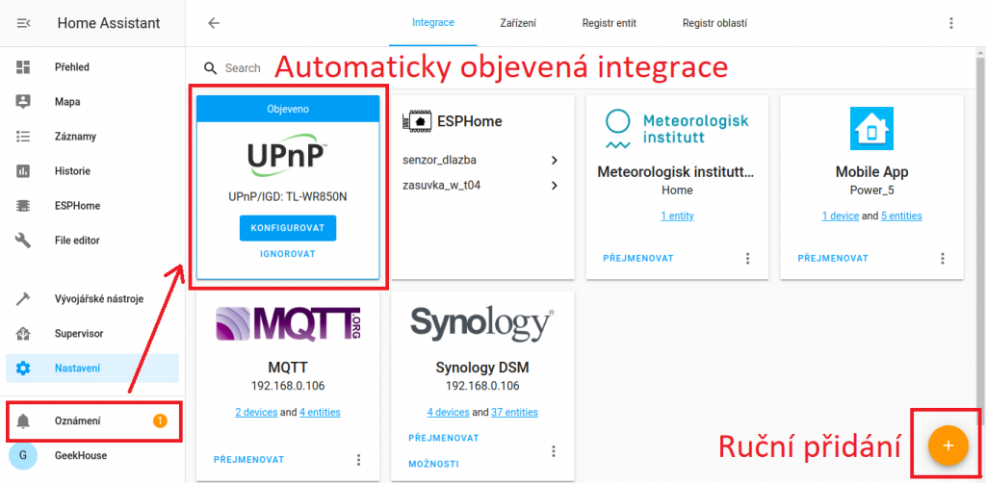Switch to the Integrace tab

(x=432, y=23)
